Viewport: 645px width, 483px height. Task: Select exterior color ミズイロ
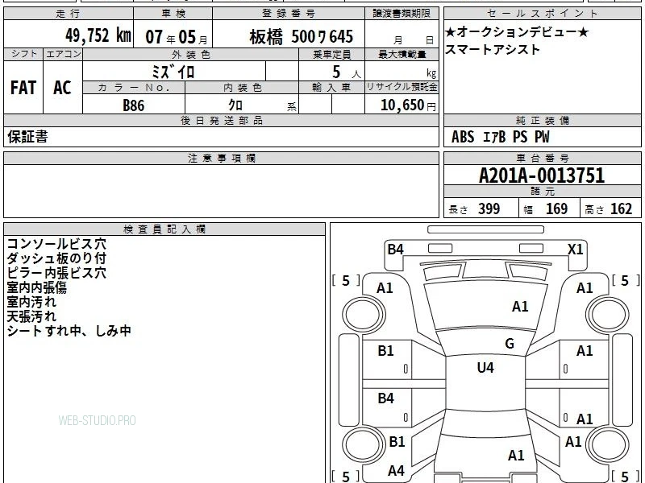[x=173, y=72]
